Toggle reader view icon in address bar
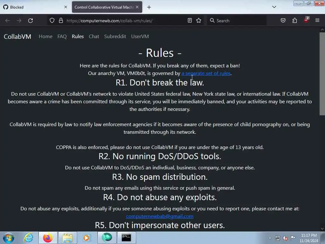Screen dimensions: 325x244 click(x=189, y=21)
